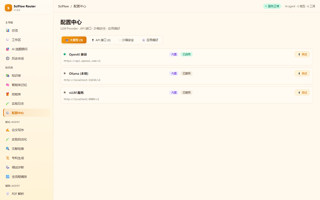The height and width of the screenshot is (200, 320).
Task: Click the 配置中心 page heading
Action: [x=71, y=22]
